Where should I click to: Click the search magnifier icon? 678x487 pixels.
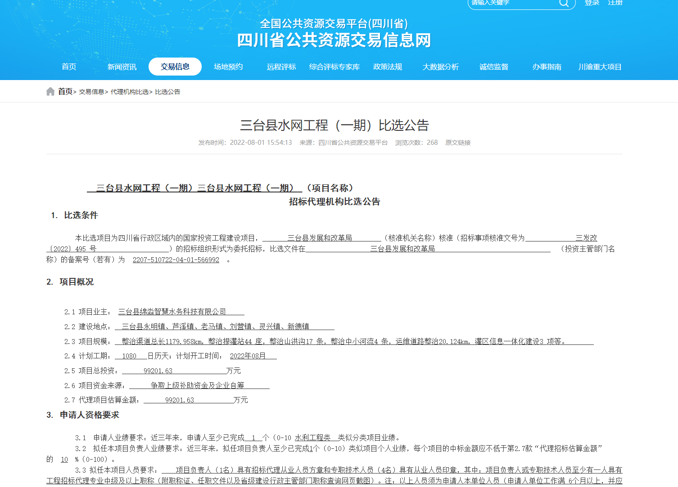coord(564,3)
